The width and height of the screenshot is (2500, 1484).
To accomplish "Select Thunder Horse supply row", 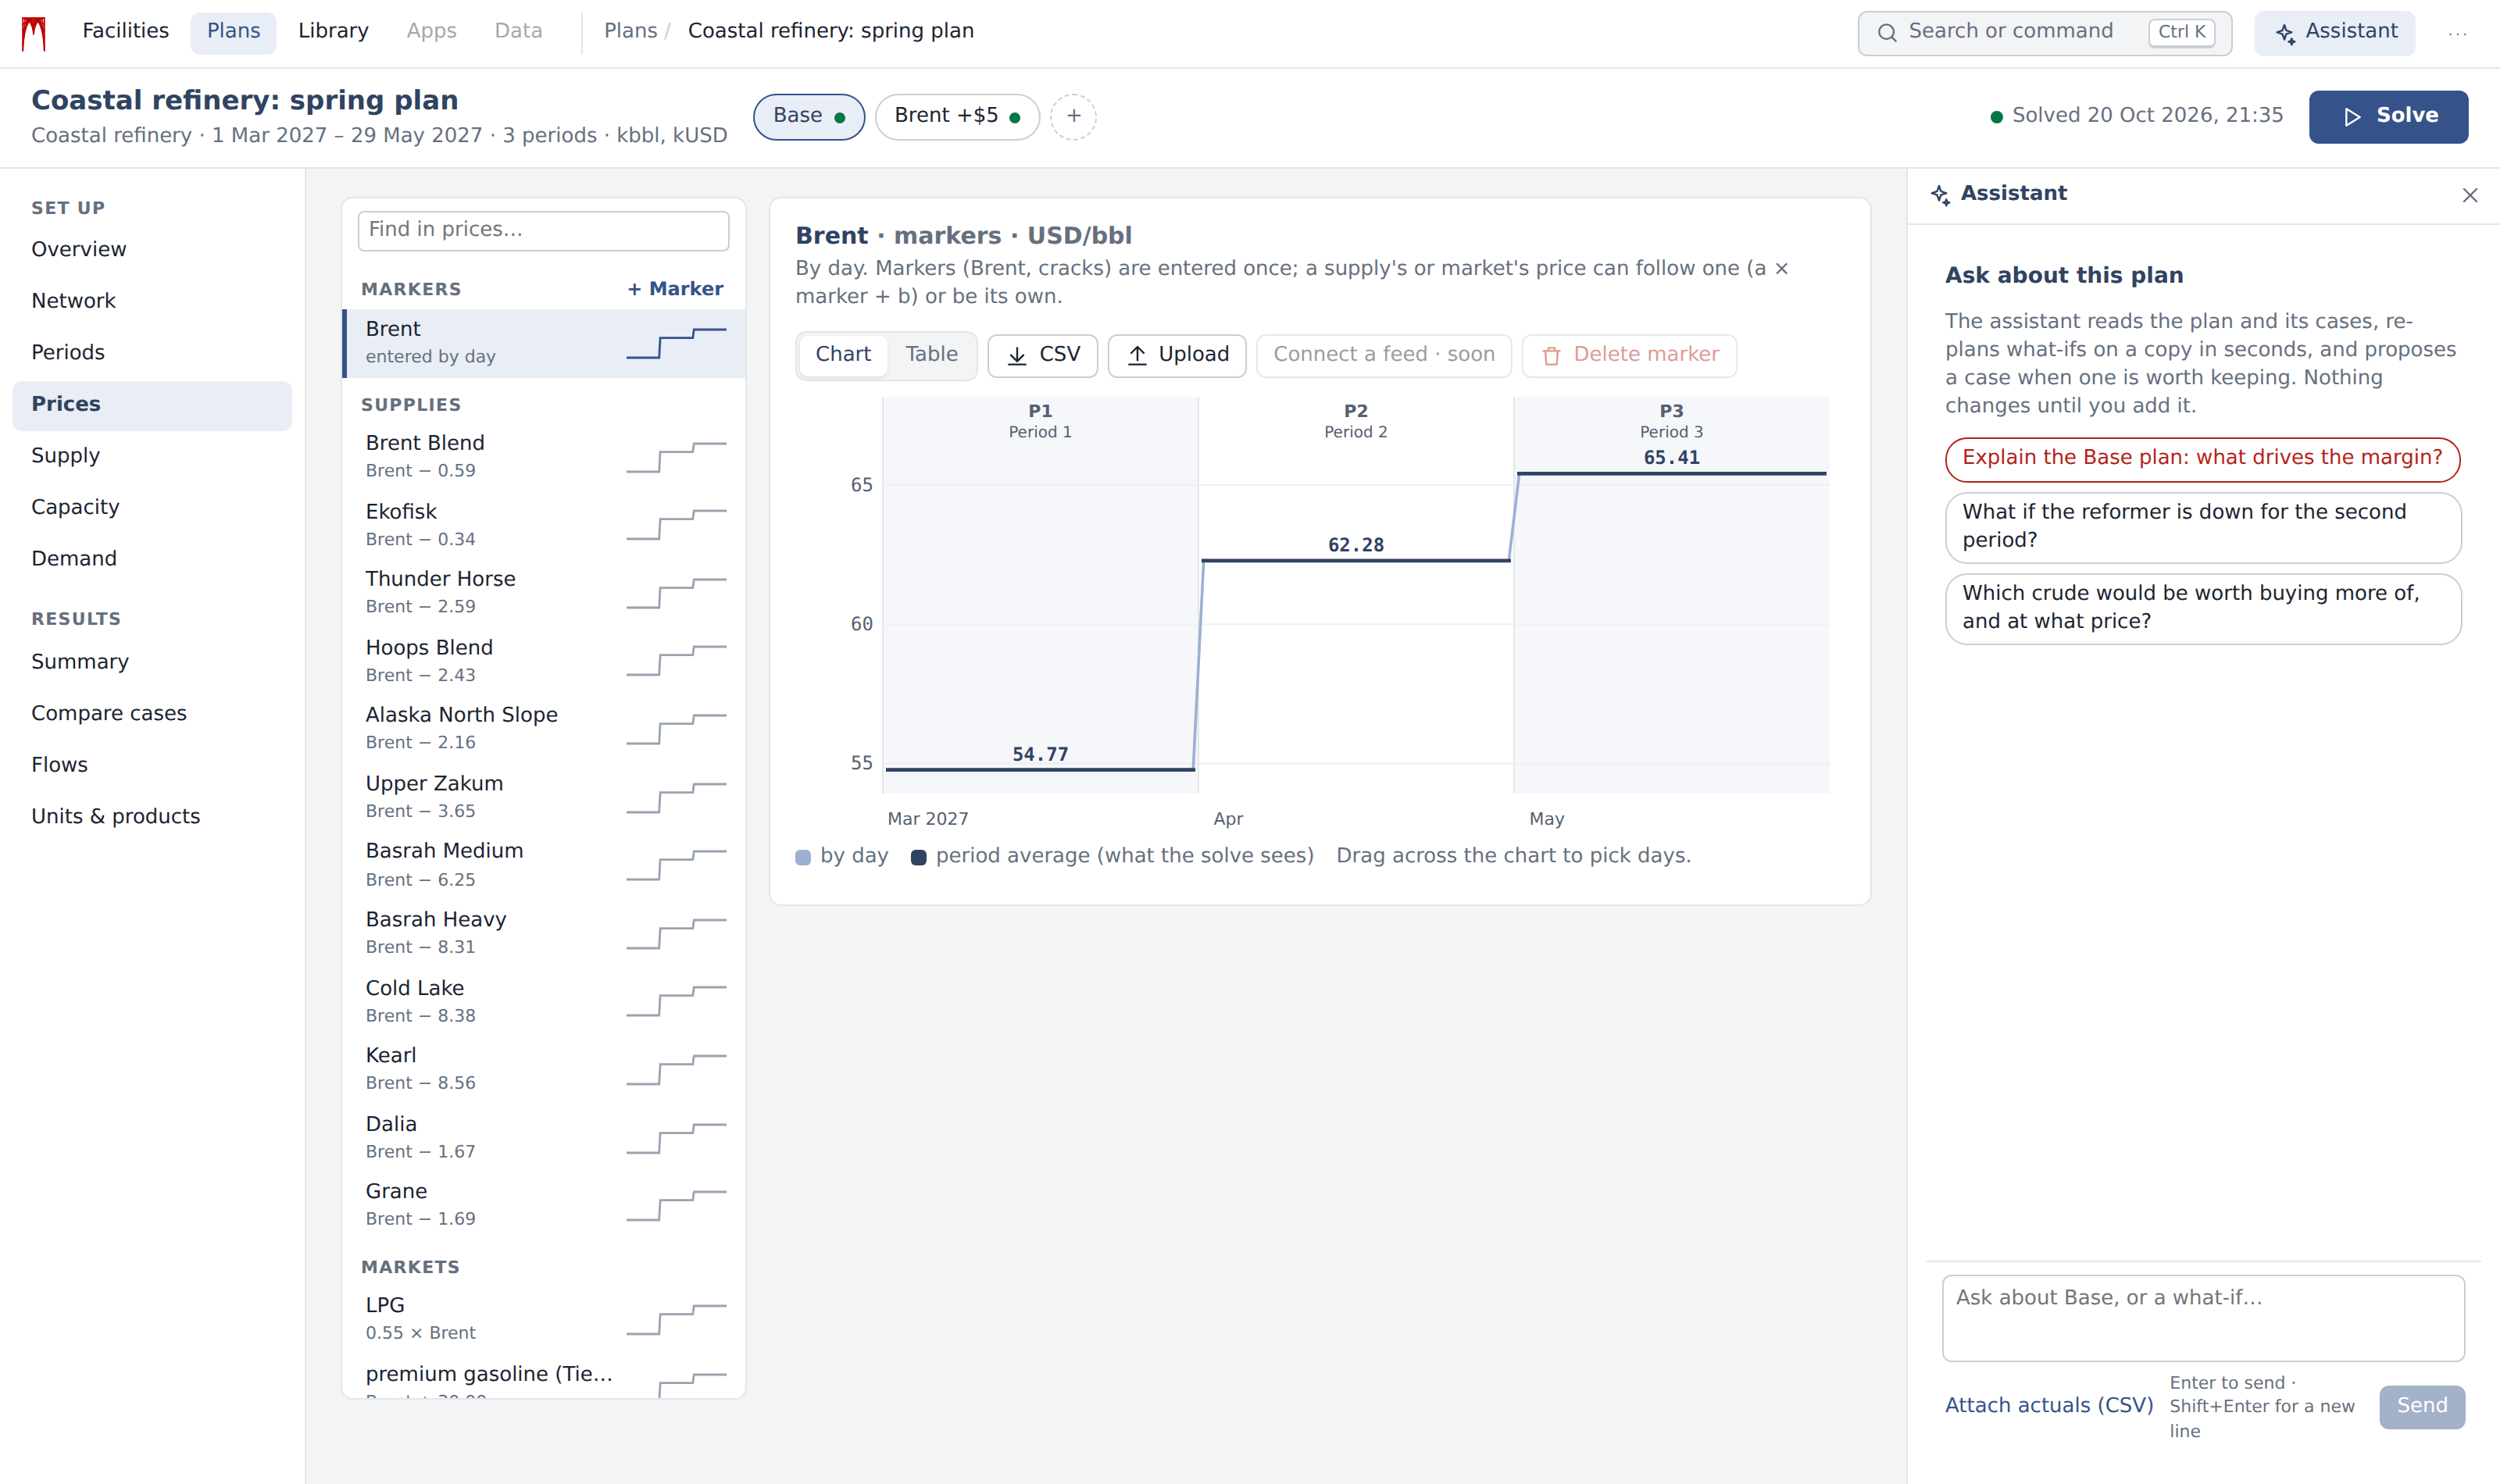I will [544, 592].
